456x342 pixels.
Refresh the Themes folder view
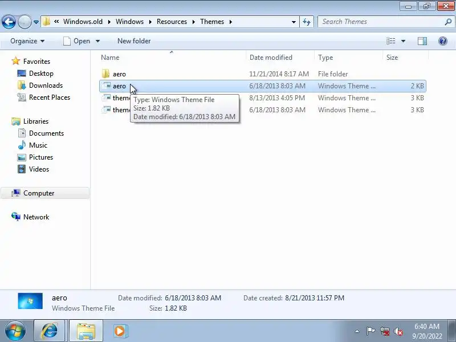307,22
